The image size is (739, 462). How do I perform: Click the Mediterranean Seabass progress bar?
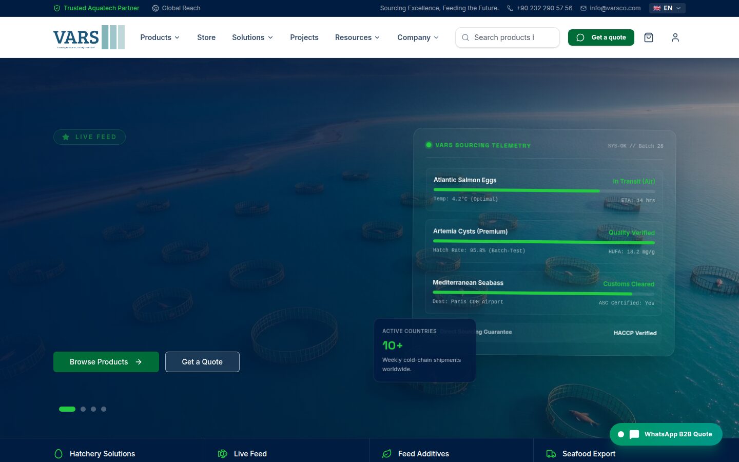coord(543,293)
